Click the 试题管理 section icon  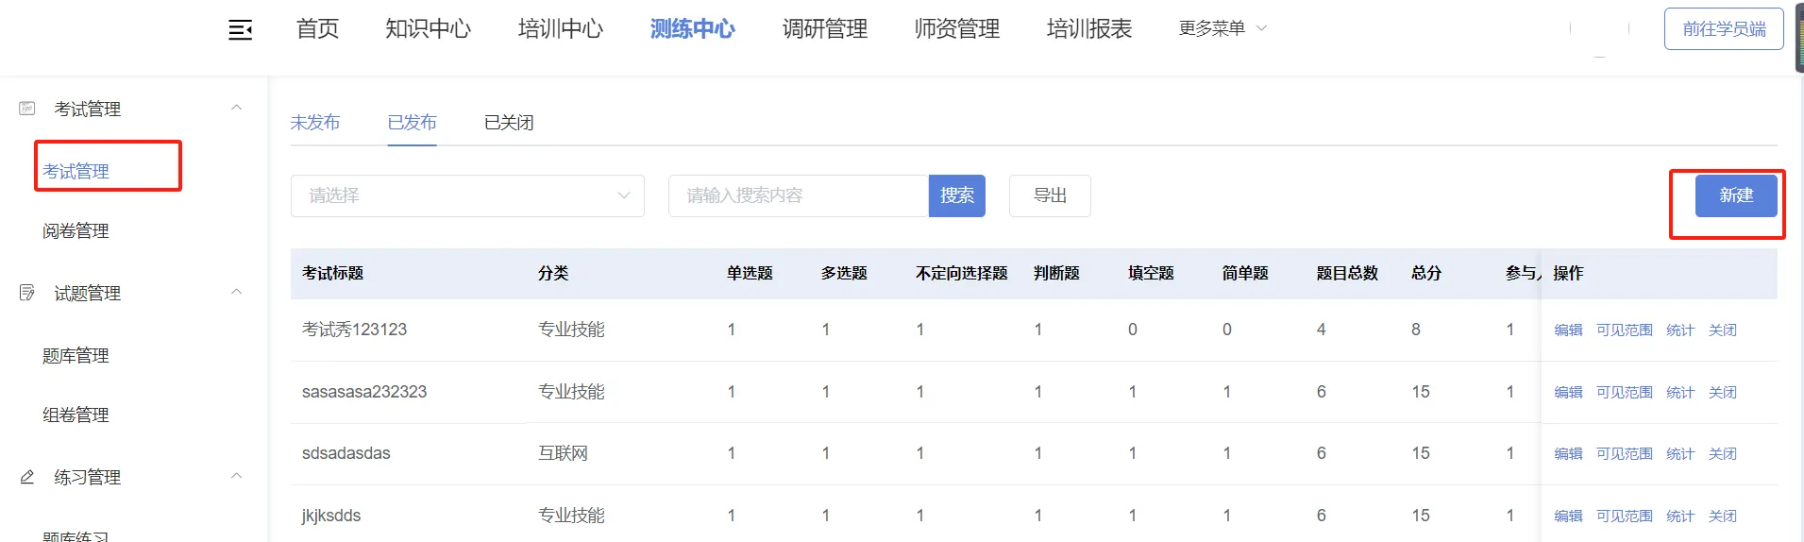pos(27,293)
